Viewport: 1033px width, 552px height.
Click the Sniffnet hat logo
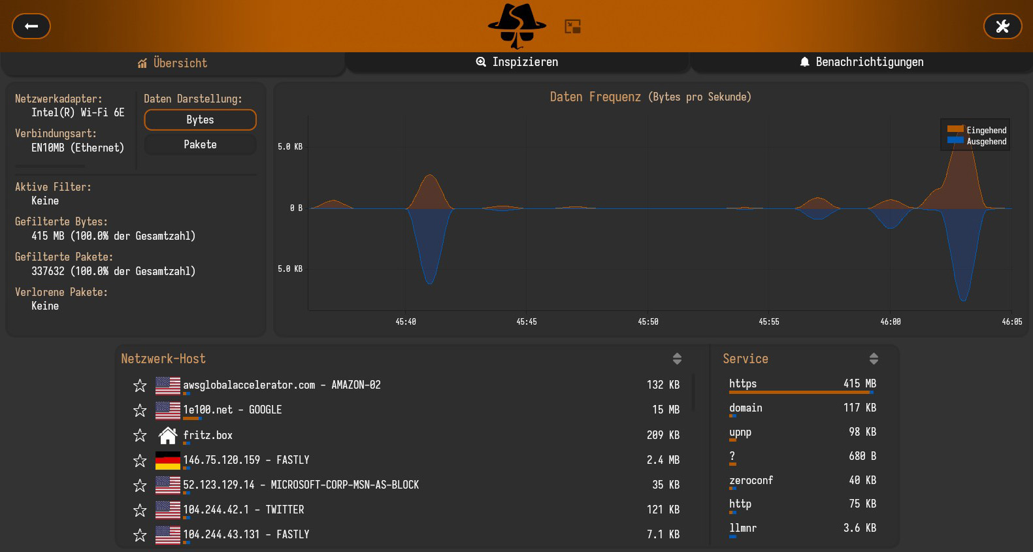(517, 26)
